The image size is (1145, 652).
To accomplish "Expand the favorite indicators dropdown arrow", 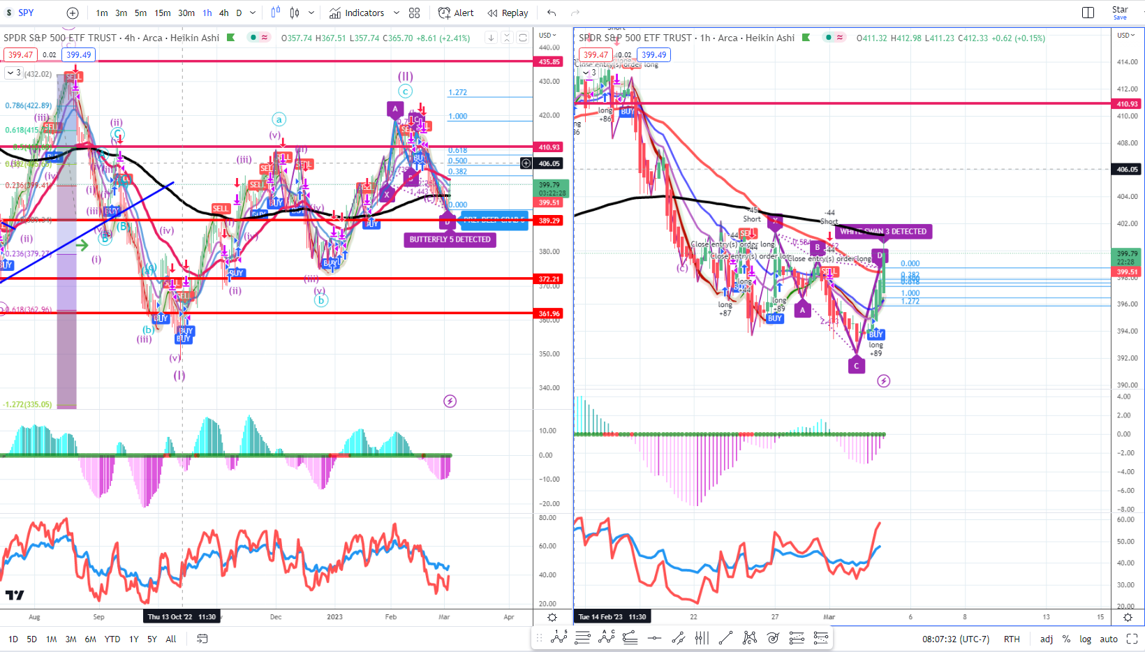I will coord(397,13).
